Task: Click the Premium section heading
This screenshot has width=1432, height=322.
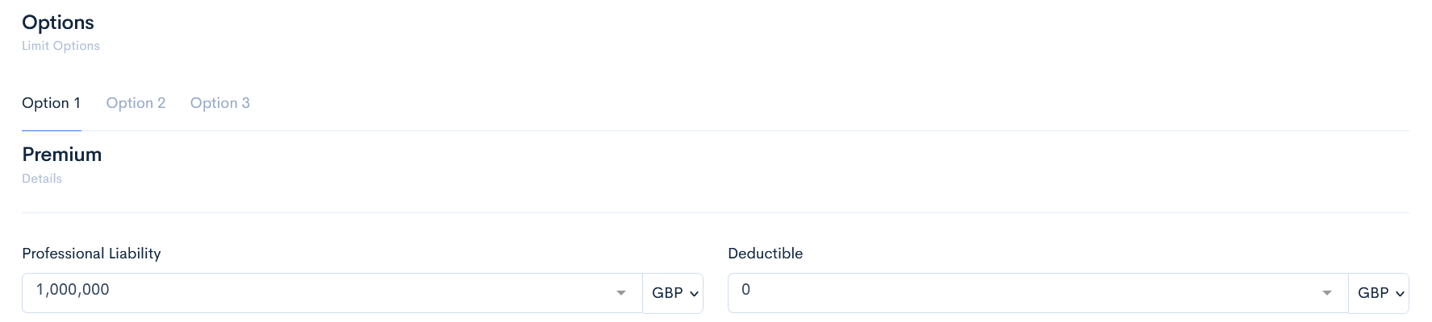Action: point(62,155)
